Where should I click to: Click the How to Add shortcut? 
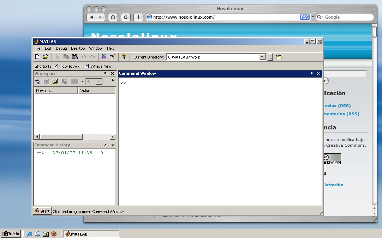click(67, 66)
